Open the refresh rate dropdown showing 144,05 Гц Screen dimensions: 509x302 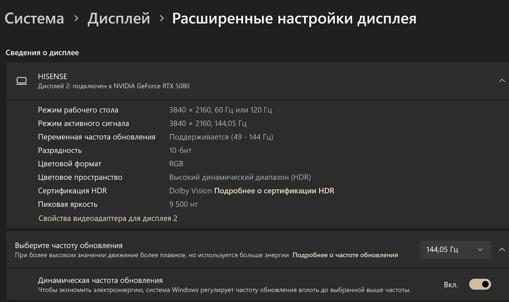[455, 249]
